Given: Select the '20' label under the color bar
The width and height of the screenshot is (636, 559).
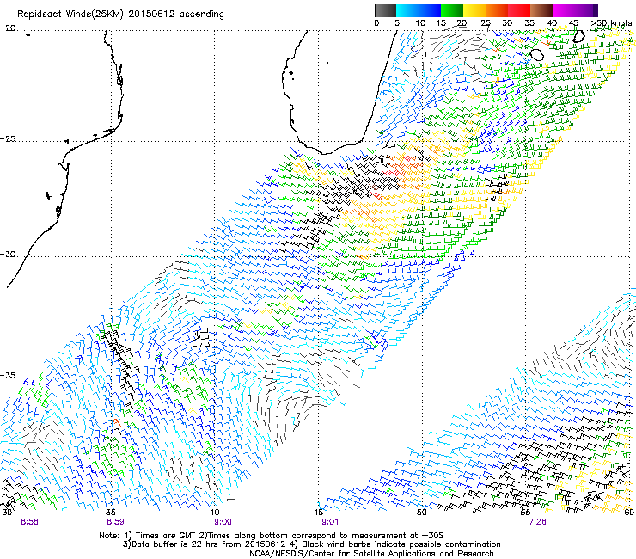Looking at the screenshot, I should coord(462,23).
